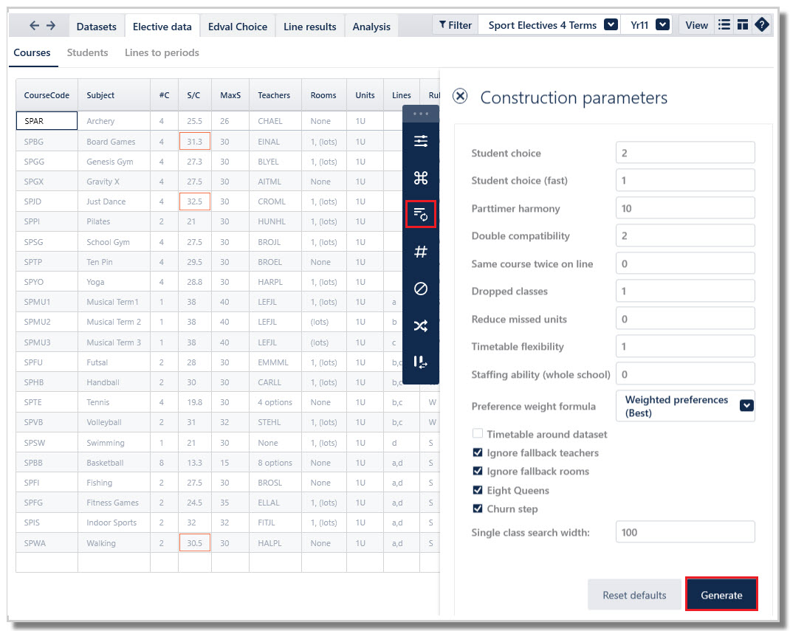Click the hash symbol icon in the sidebar
This screenshot has height=631, width=790.
click(x=421, y=251)
